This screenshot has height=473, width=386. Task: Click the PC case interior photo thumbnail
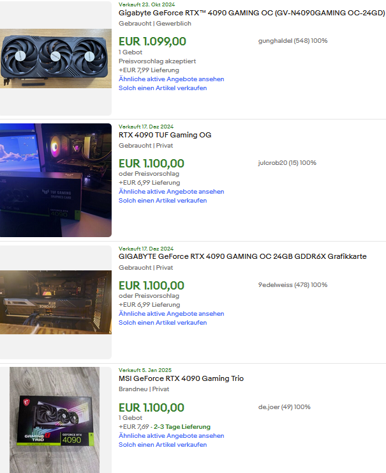[x=56, y=302]
